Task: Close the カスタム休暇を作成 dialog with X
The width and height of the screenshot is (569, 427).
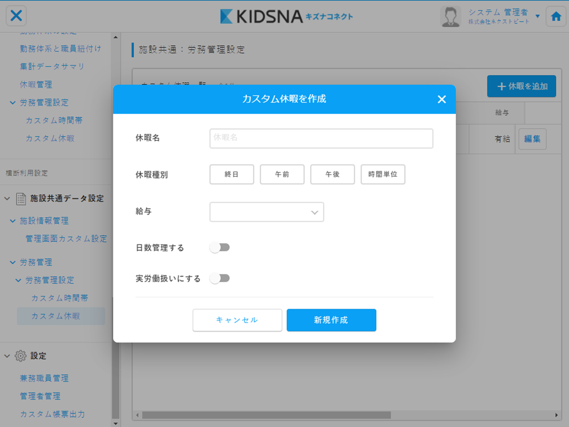Action: click(442, 99)
